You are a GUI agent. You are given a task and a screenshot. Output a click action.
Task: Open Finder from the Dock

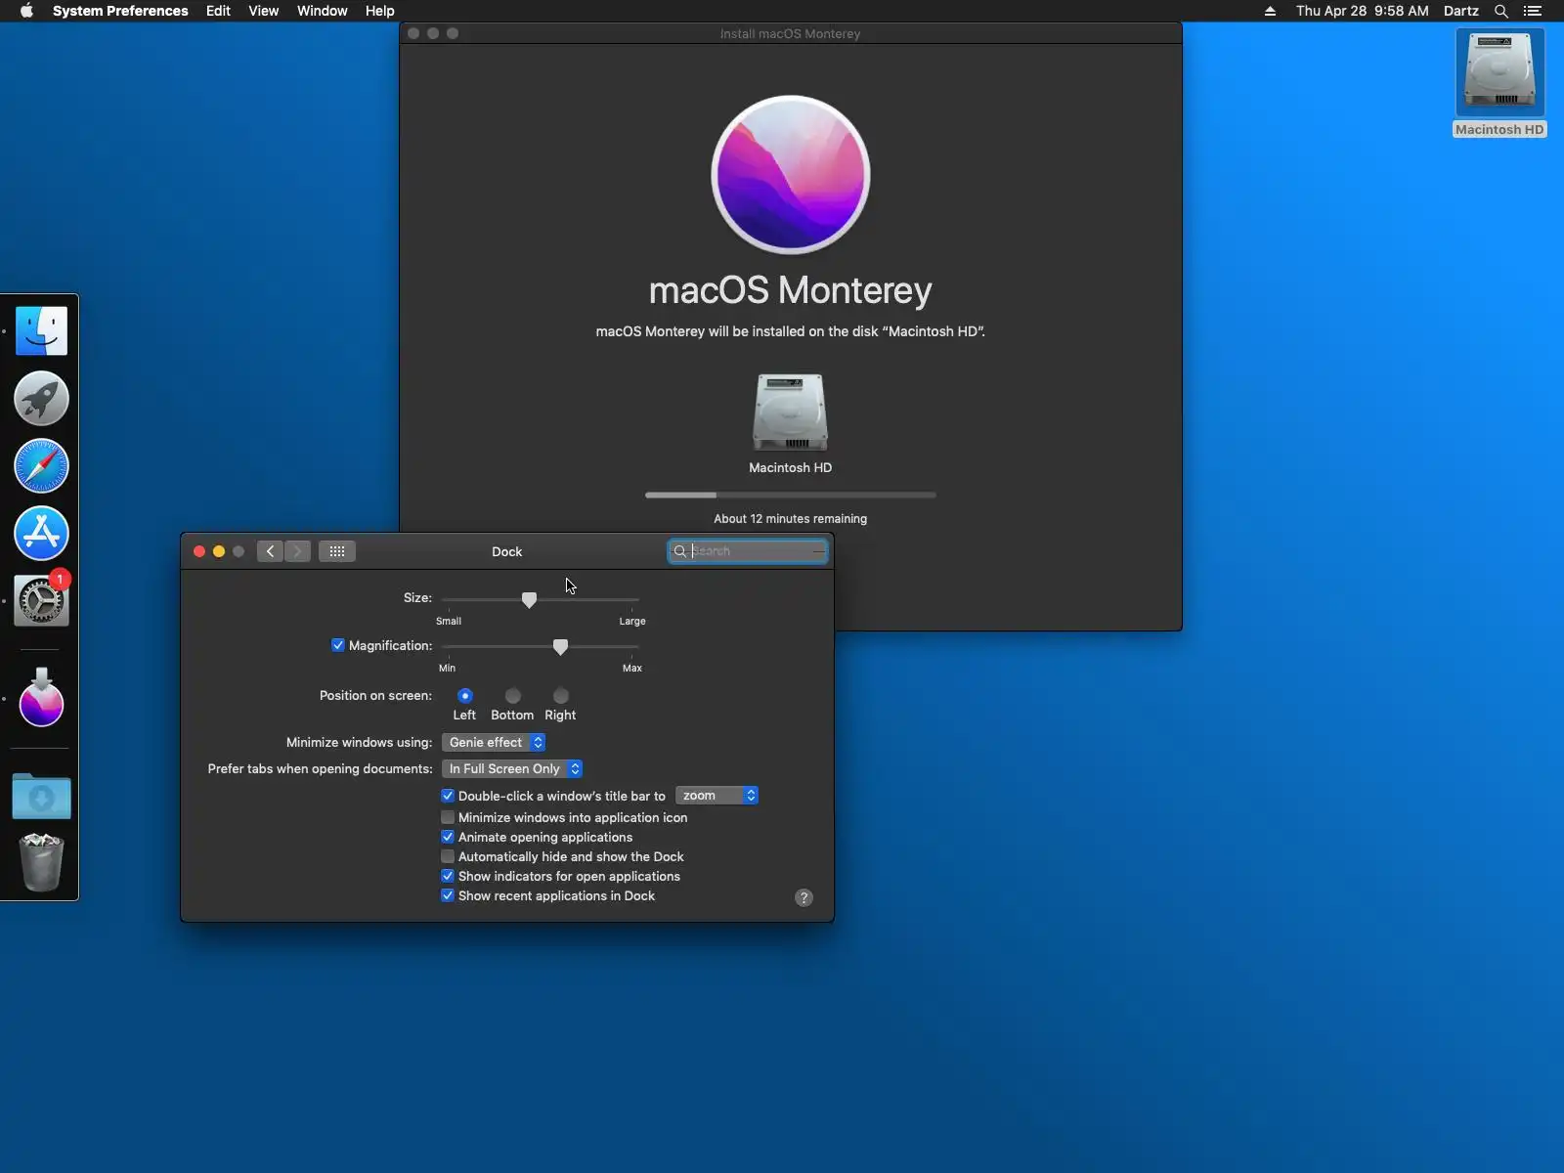coord(41,330)
